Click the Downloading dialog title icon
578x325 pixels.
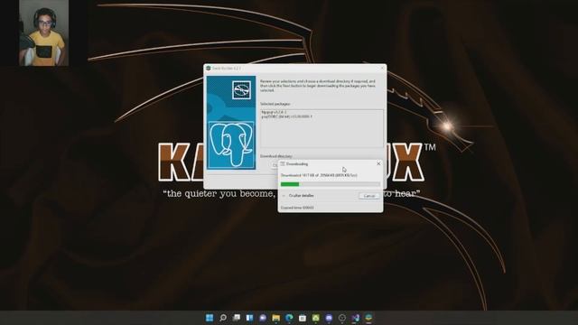click(283, 163)
